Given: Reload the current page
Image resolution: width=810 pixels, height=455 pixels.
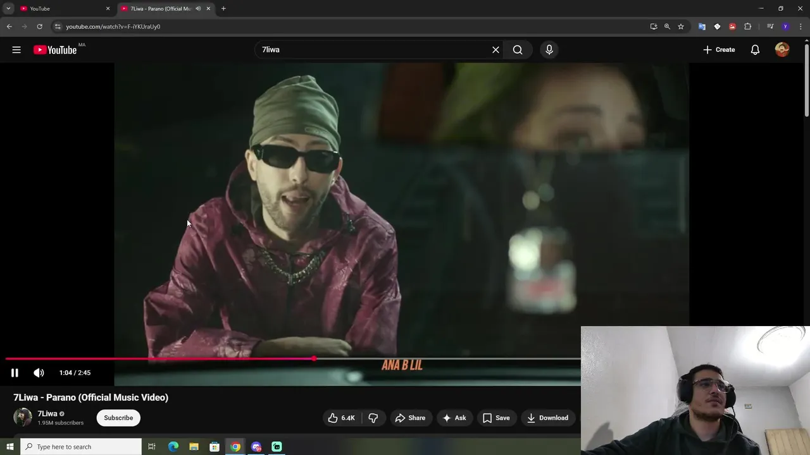Looking at the screenshot, I should coord(39,27).
